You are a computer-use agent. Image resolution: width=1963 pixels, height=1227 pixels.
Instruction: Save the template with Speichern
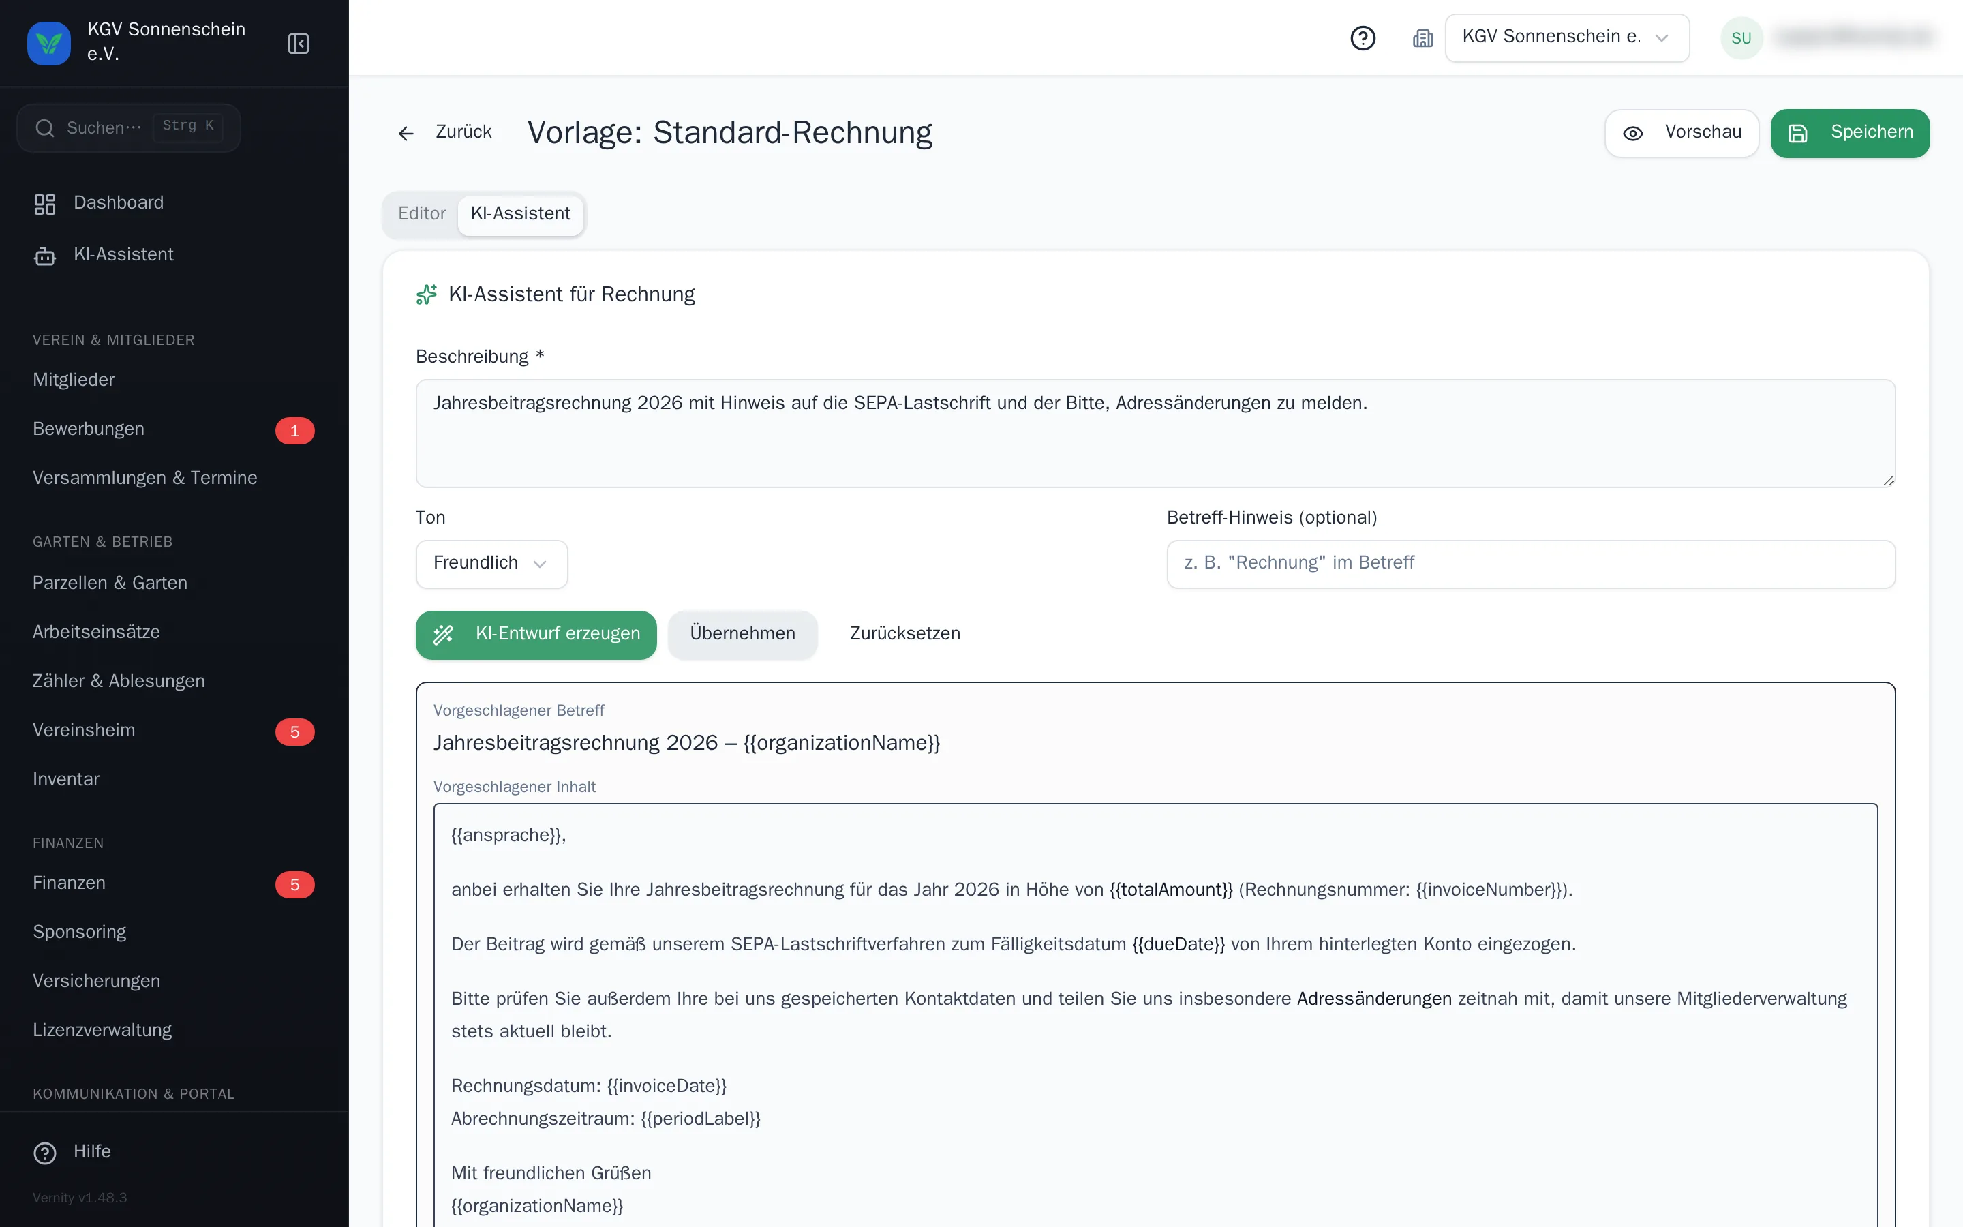[1849, 133]
